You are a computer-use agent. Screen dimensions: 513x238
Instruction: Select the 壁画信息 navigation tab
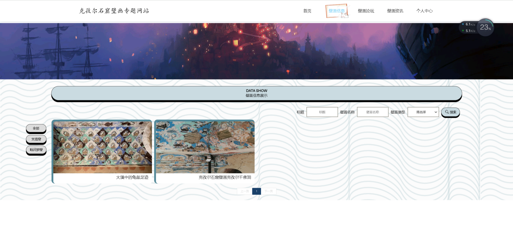click(x=337, y=11)
